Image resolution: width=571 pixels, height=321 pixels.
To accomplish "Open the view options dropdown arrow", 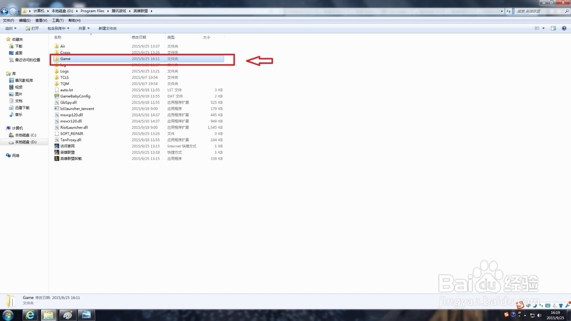I will pyautogui.click(x=544, y=29).
